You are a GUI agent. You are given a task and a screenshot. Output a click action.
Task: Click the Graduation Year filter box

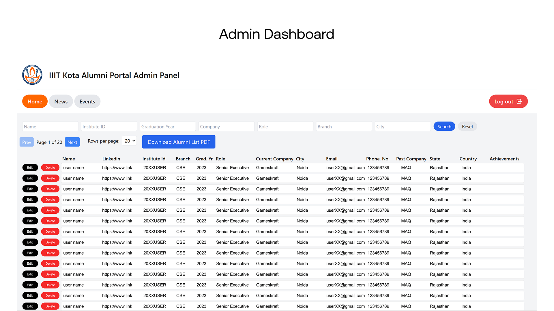pos(168,126)
